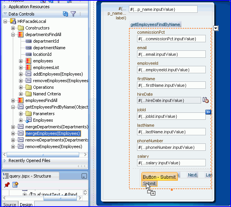The image size is (231, 207).
Task: Click the new view icon beside the pin
Action: (x=15, y=185)
